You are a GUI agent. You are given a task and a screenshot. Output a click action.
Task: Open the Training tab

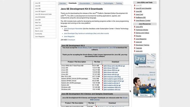click(119, 3)
